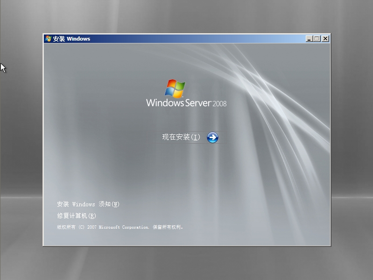Click the copyright 2007 Microsoft Corporation text

[x=120, y=227]
